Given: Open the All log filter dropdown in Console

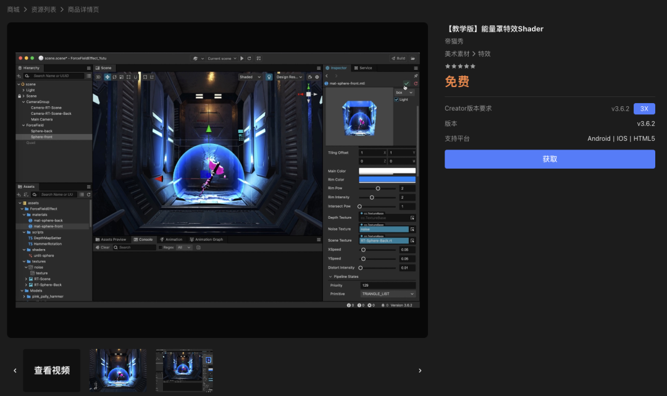Looking at the screenshot, I should [x=184, y=247].
